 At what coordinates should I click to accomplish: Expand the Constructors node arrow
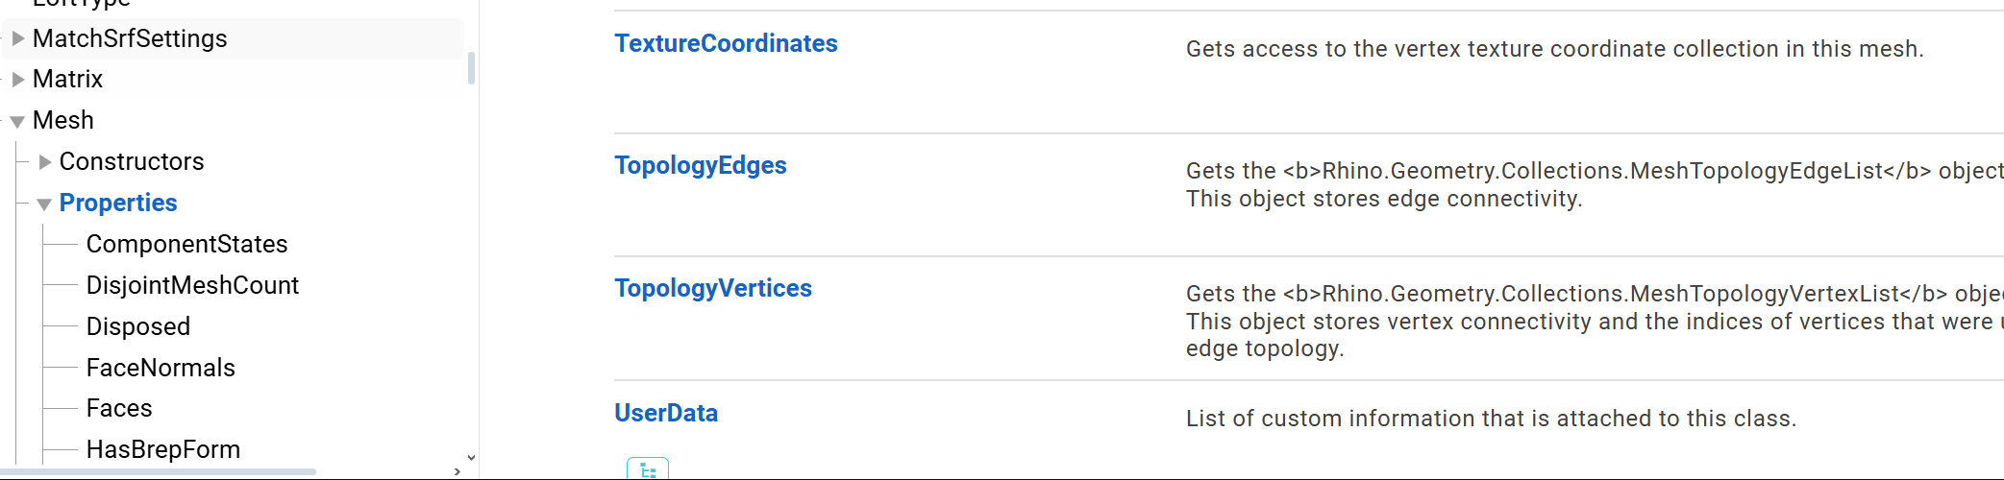pyautogui.click(x=44, y=162)
